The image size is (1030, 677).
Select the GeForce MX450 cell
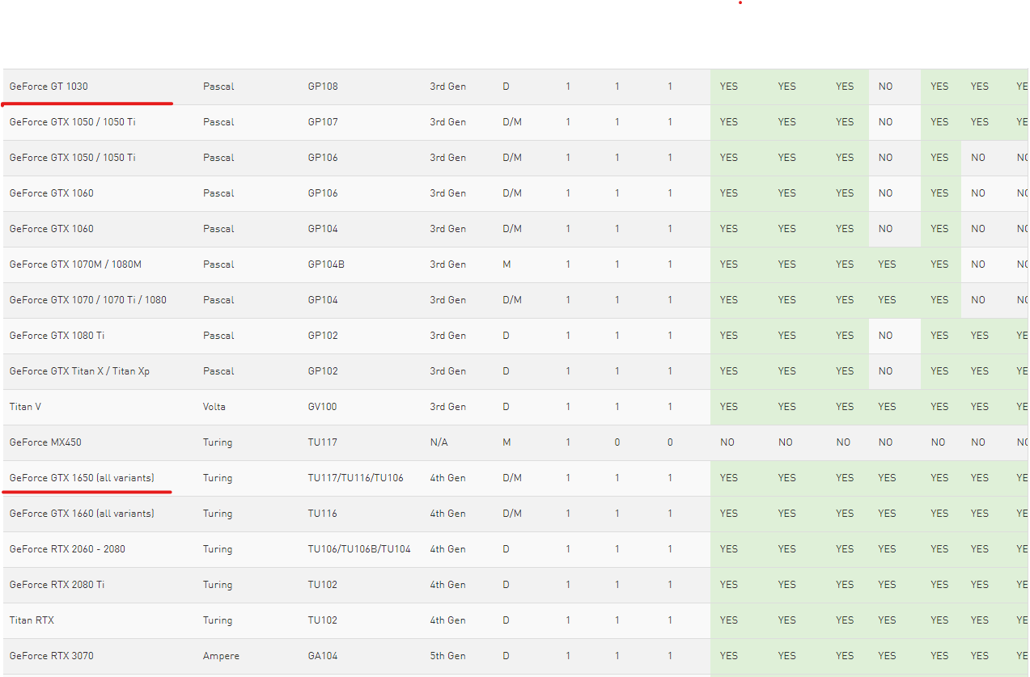coord(45,442)
